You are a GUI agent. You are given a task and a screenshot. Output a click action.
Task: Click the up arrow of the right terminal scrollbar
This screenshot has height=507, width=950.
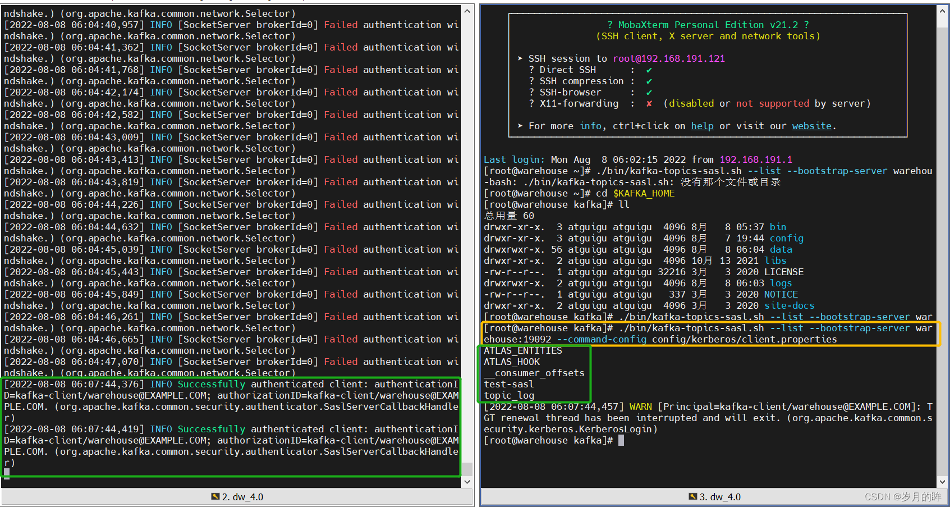[942, 10]
